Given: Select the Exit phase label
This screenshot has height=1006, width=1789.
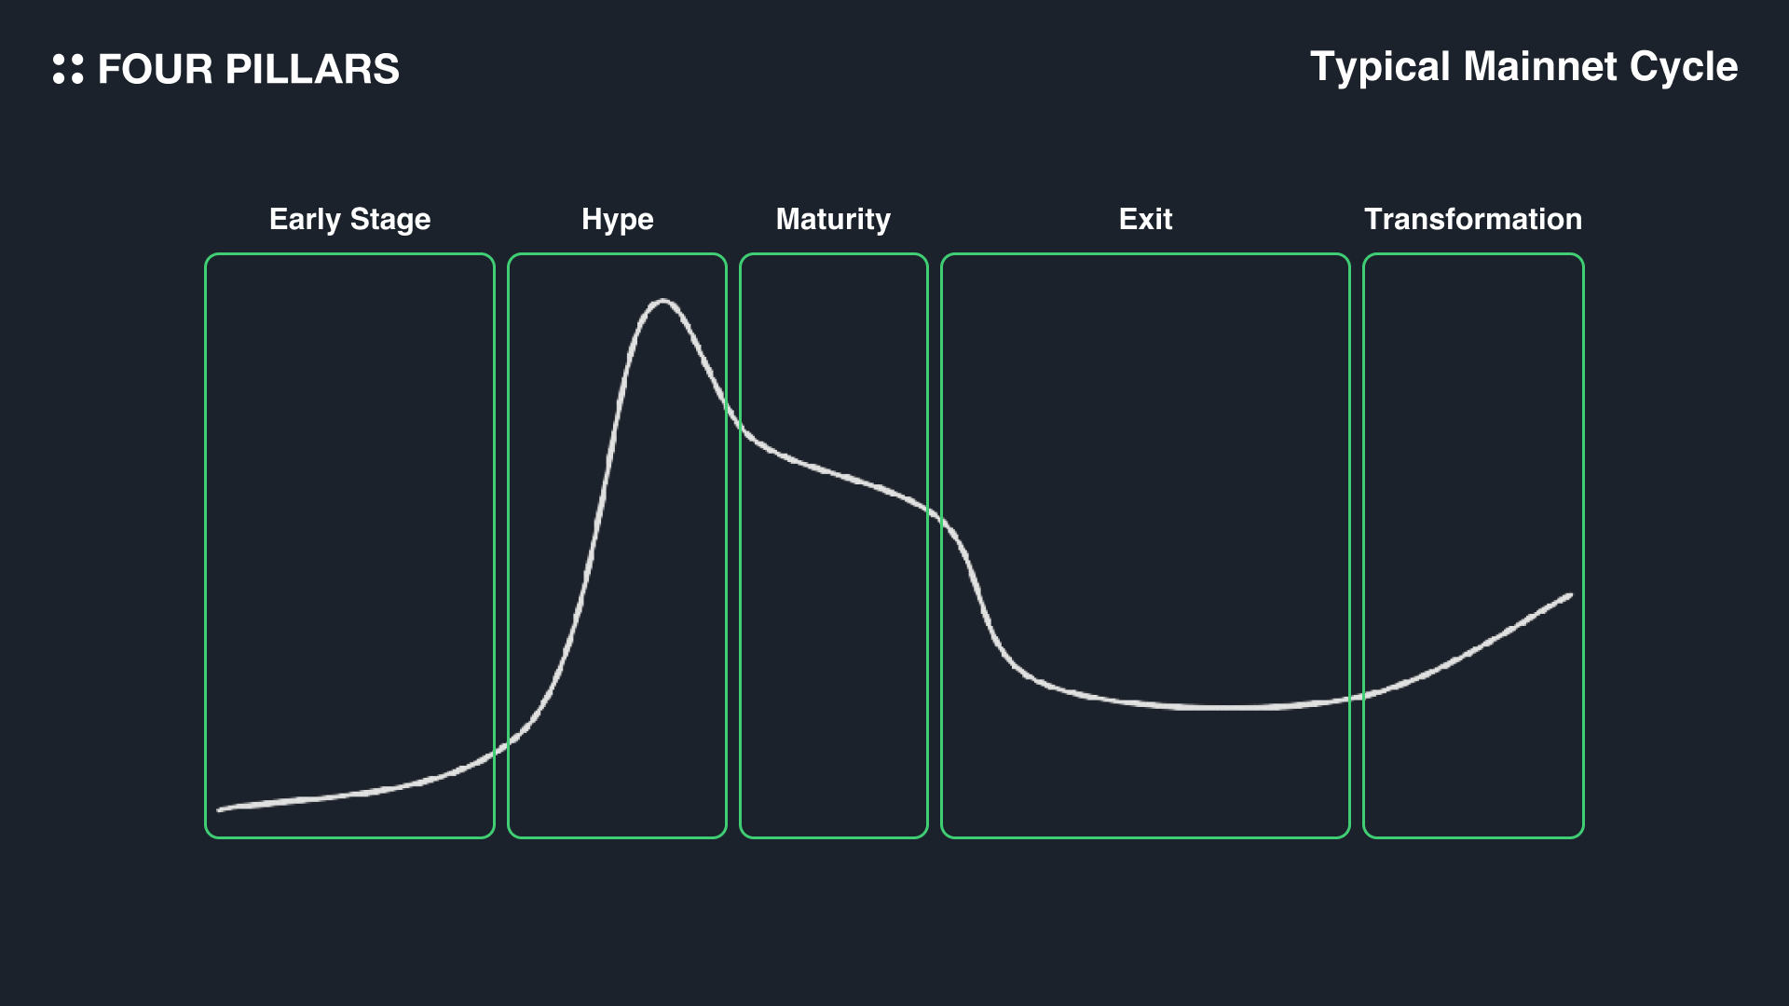Looking at the screenshot, I should pyautogui.click(x=1145, y=219).
